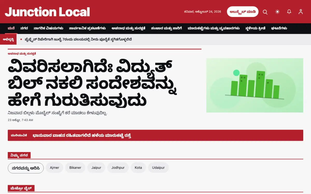Screen dimensions: 311x194
Task: Open ಸಾರ್ವಜನಿಕ ಪ್ರಕಟಣೆಗಳು nav item
Action: 87,28
